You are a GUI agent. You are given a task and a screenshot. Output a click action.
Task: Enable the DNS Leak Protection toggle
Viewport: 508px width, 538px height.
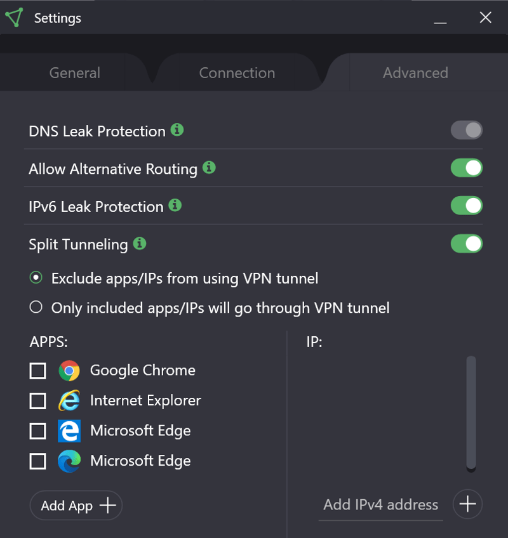point(467,131)
